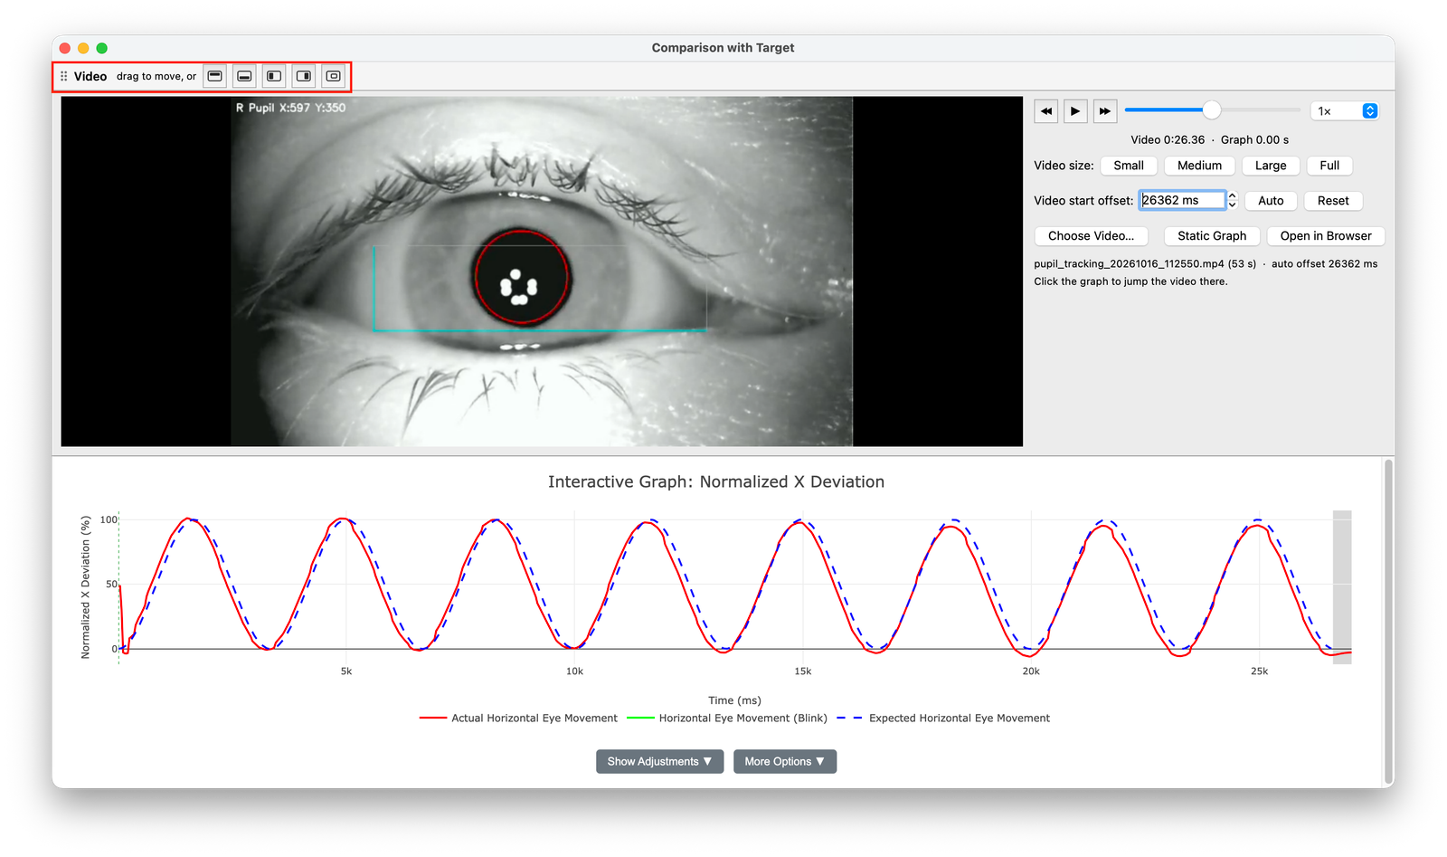1447x857 pixels.
Task: Set video size to Small
Action: pyautogui.click(x=1129, y=166)
